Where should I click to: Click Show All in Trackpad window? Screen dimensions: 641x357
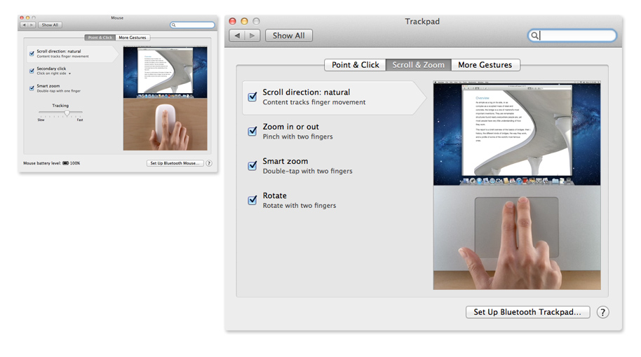pyautogui.click(x=289, y=36)
